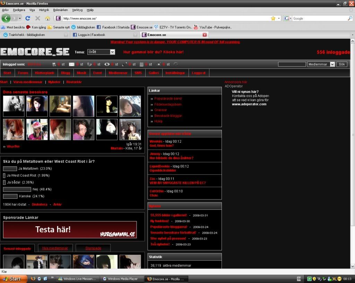This screenshot has width=355, height=283.
Task: Open YouTube bookmark in bookmarks toolbar
Action: (x=196, y=27)
